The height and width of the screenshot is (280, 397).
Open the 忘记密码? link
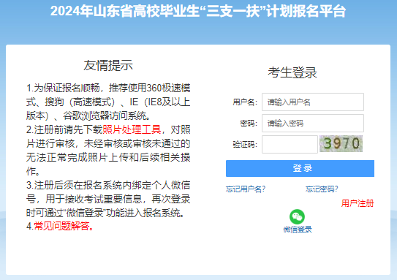point(322,189)
